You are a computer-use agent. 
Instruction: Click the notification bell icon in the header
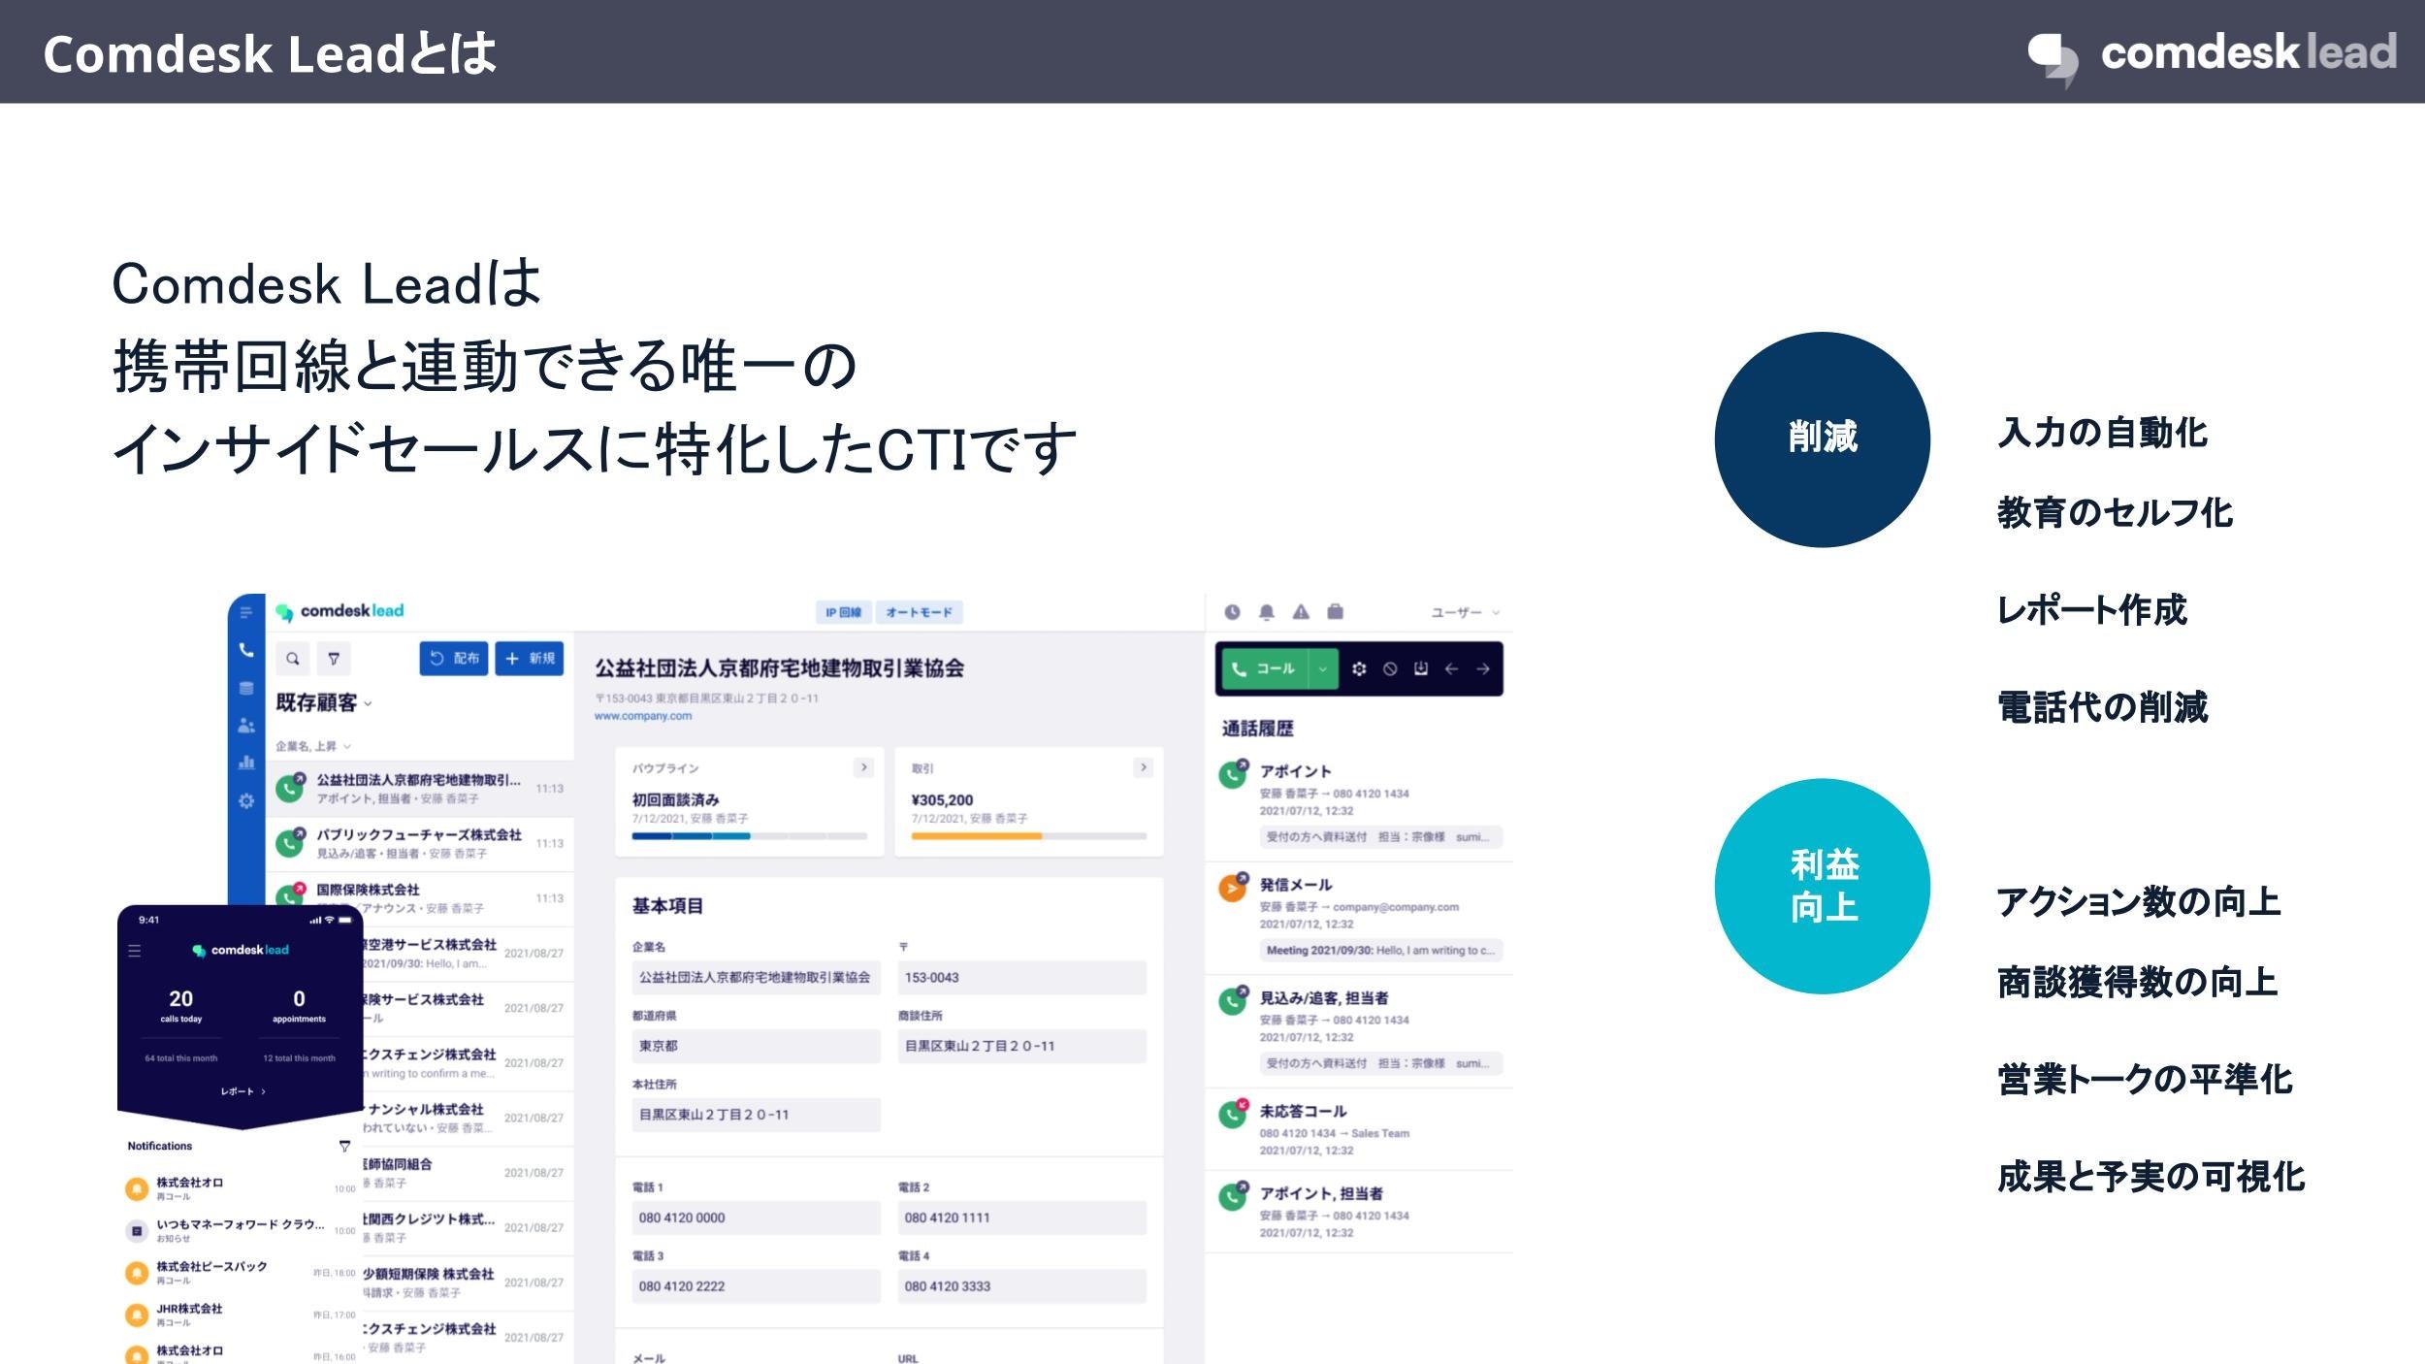point(1266,612)
